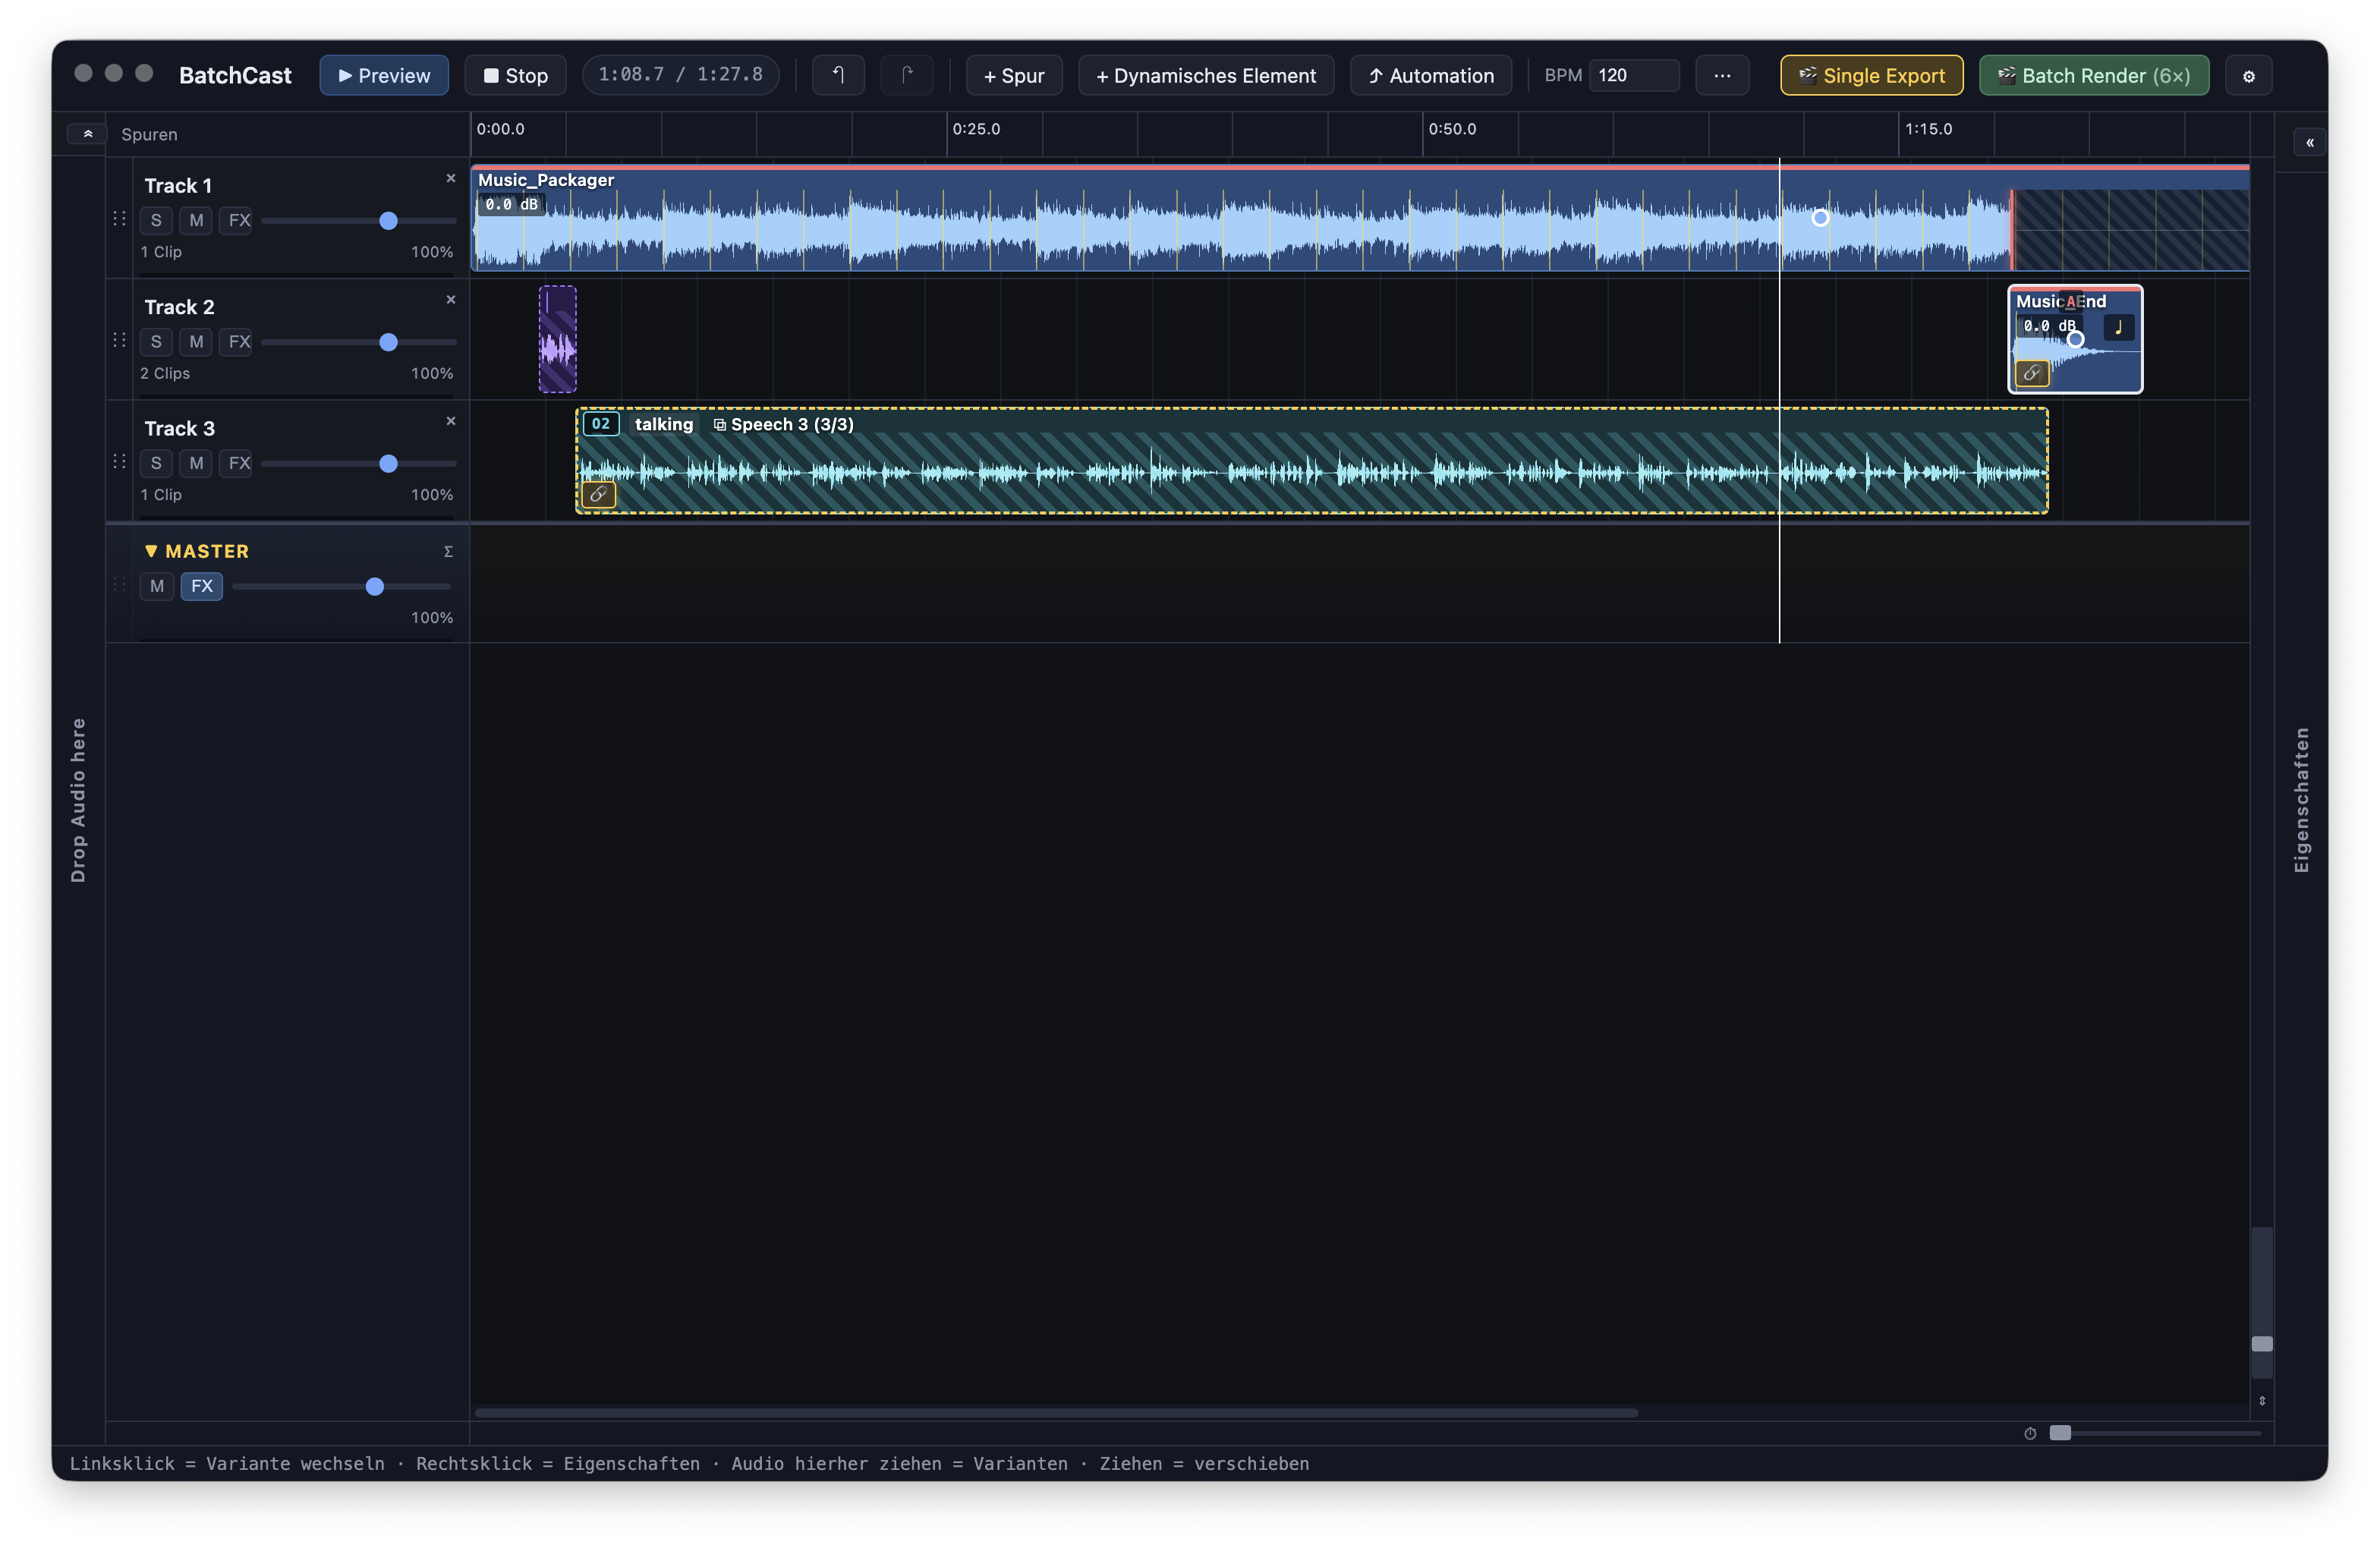Click the automation point on Music End clip
Screen dimensions: 2380x1545
coord(2075,340)
